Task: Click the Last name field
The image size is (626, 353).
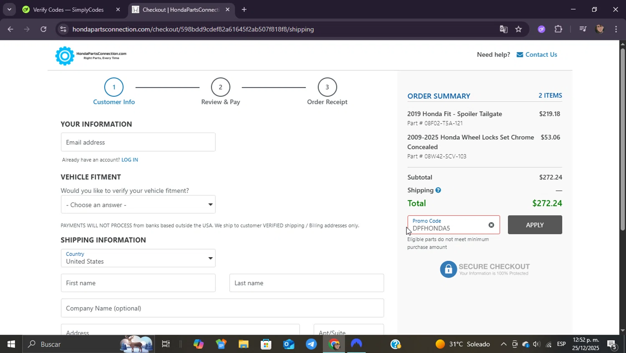Action: [306, 283]
